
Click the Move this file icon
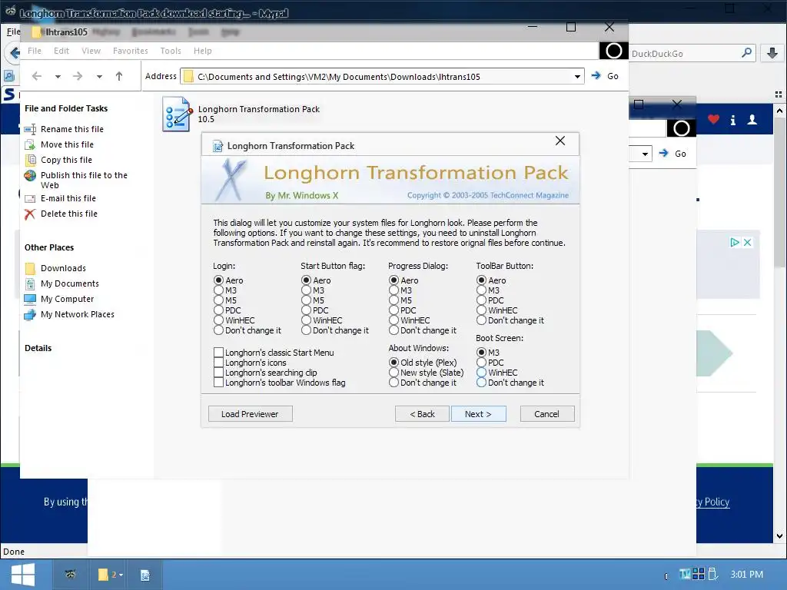tap(30, 144)
